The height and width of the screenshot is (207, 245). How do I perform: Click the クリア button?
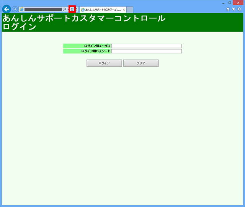point(141,63)
